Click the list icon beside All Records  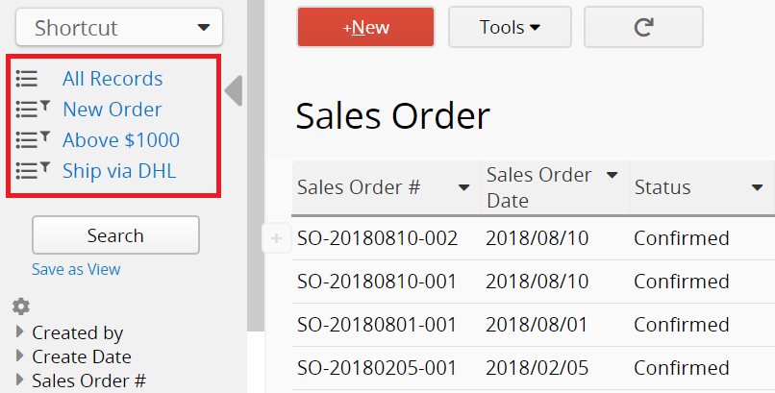27,79
